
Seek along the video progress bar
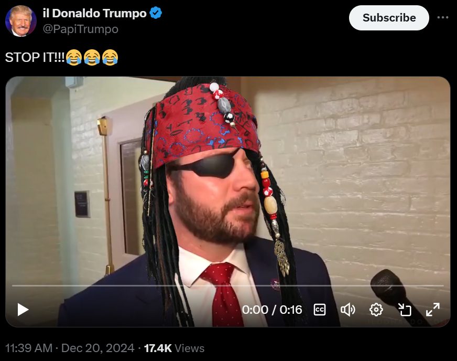coord(228,286)
